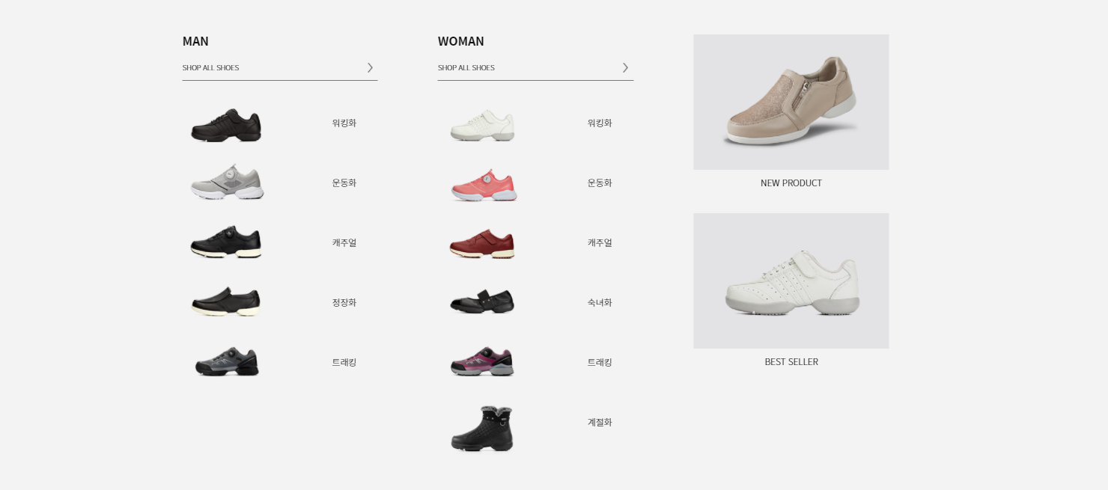Open the men's black casual shoe image
This screenshot has height=490, width=1108.
(226, 242)
